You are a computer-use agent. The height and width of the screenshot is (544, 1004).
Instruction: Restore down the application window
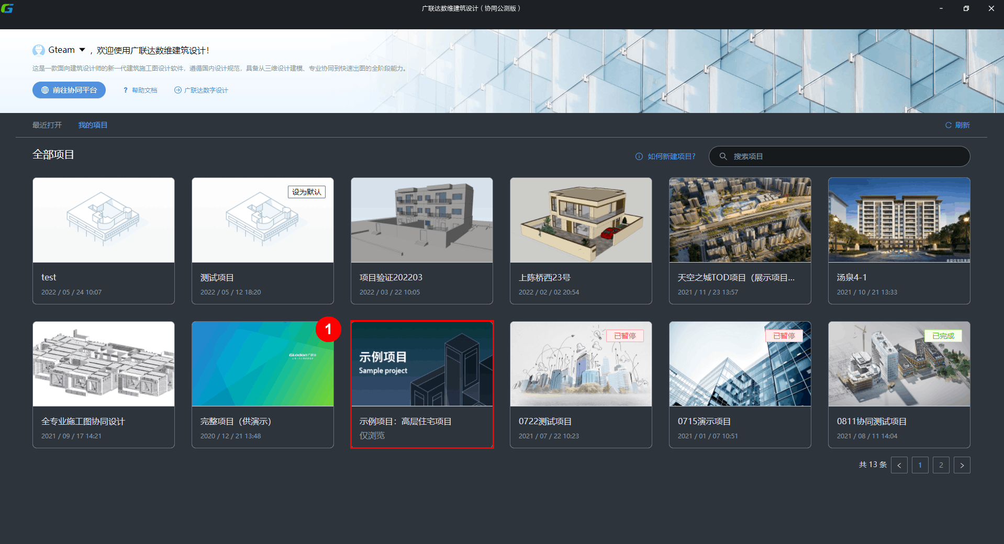pyautogui.click(x=966, y=8)
